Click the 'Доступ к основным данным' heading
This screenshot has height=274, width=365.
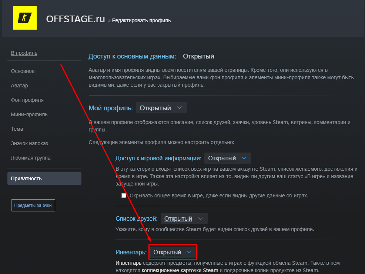tap(132, 56)
